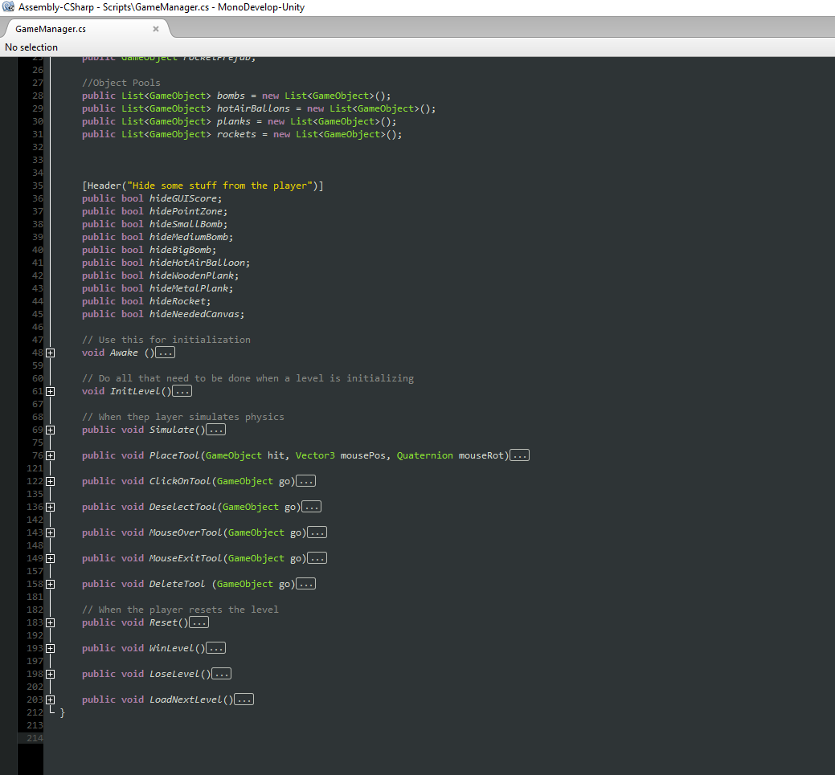This screenshot has height=775, width=835.
Task: Click the '// Use this for initialization' comment
Action: pos(166,340)
